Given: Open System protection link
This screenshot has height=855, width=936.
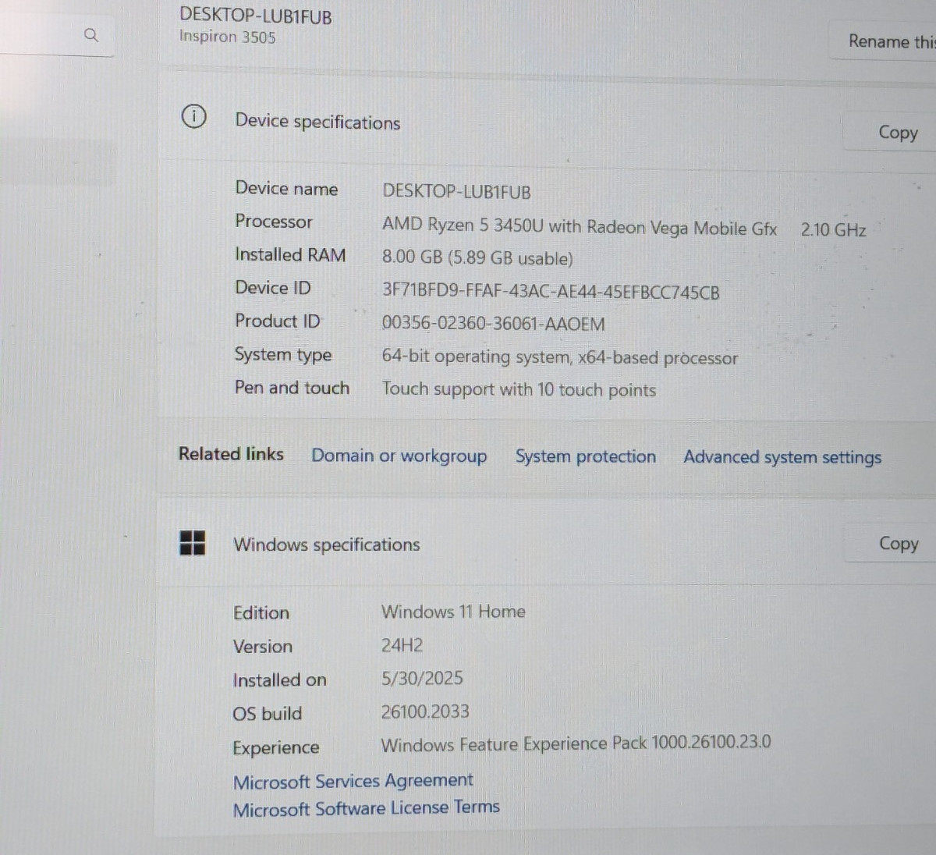Looking at the screenshot, I should (x=586, y=456).
